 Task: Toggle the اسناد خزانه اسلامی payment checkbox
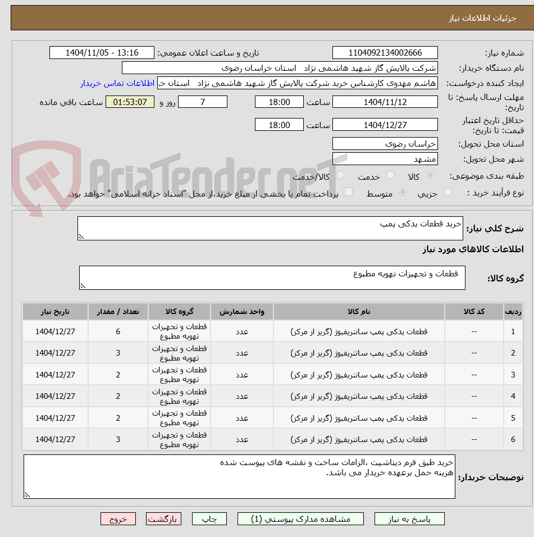348,192
